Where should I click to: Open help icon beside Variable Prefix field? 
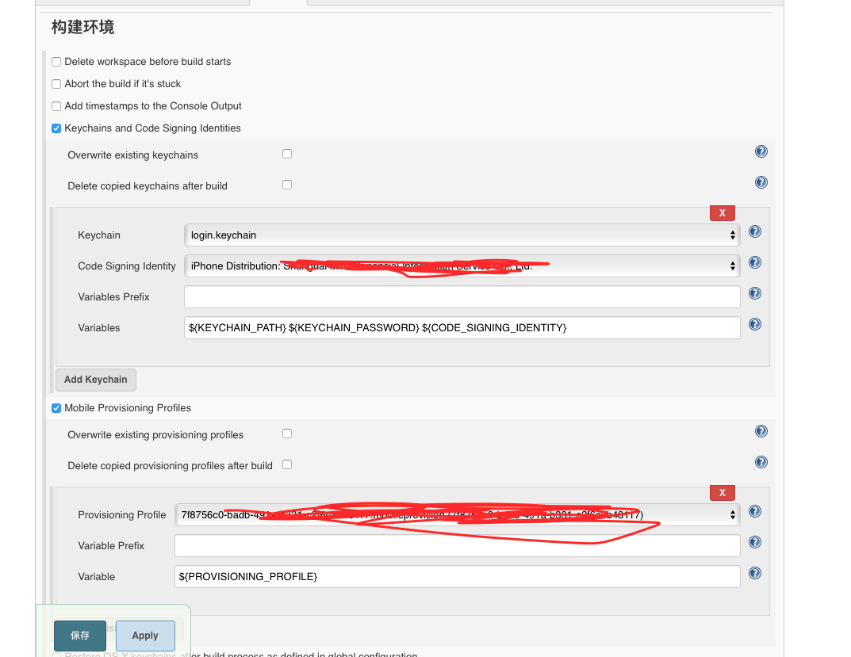[x=754, y=543]
